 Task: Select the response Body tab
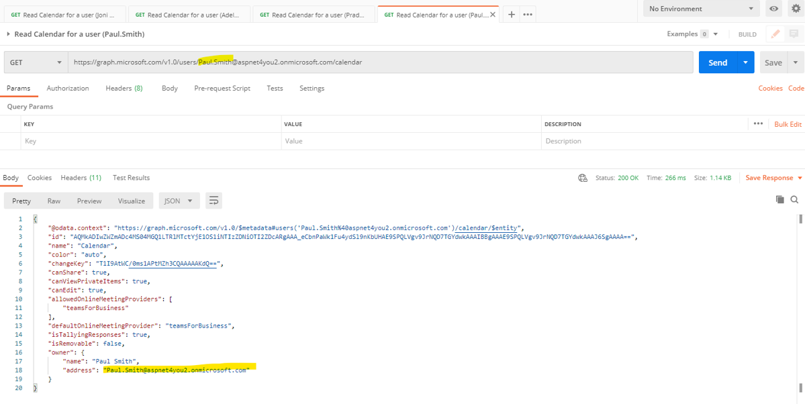tap(11, 178)
